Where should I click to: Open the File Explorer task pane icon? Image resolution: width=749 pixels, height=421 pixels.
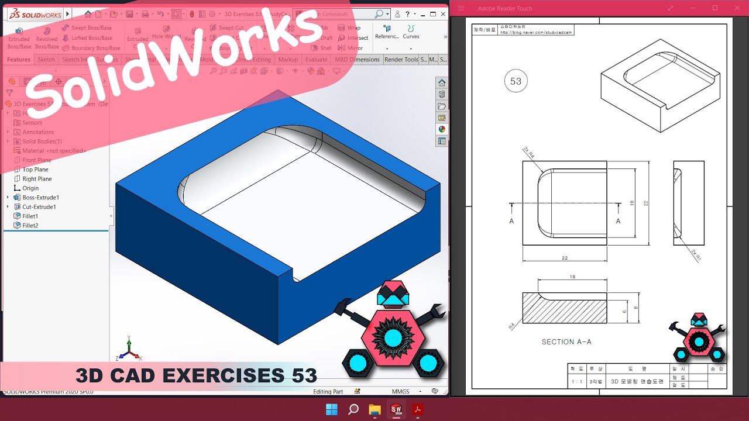442,106
